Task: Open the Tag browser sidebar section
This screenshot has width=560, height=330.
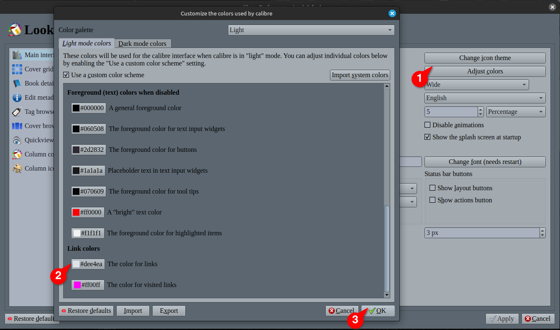Action: 33,112
